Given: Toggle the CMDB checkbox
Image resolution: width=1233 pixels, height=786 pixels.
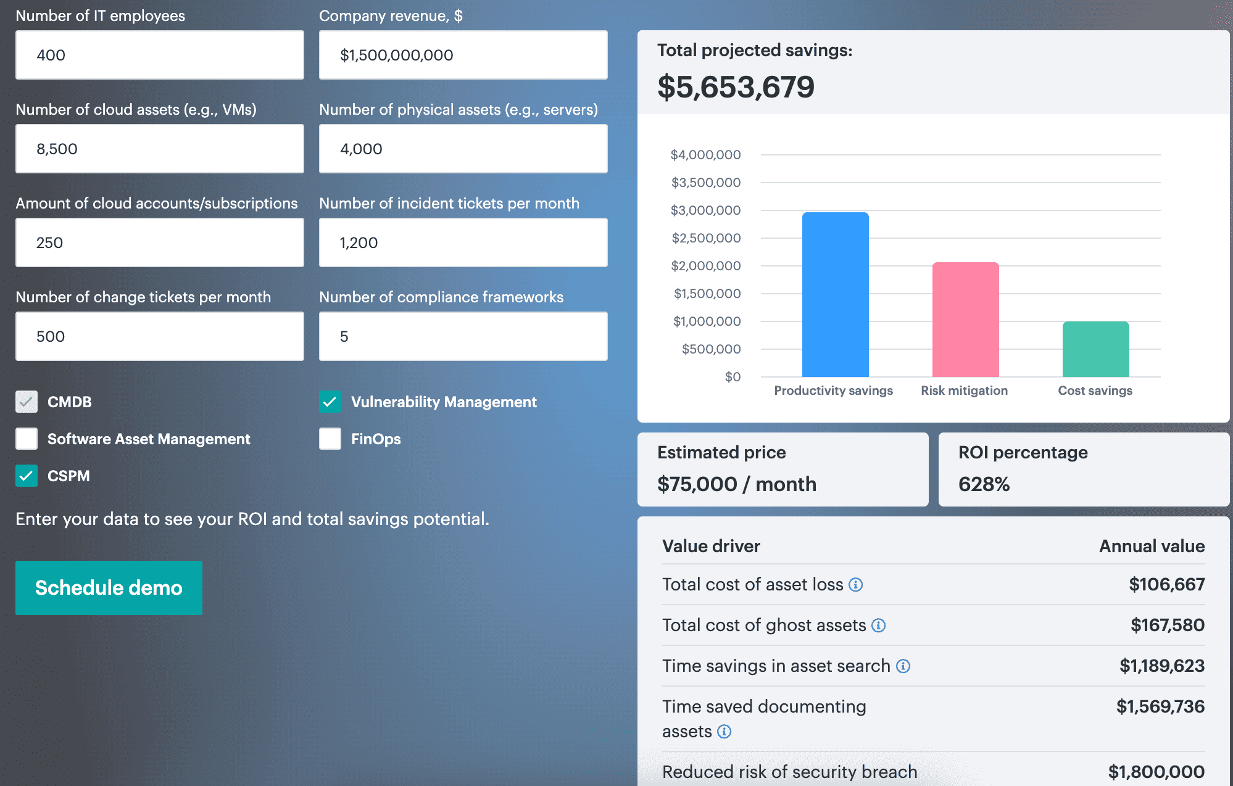Looking at the screenshot, I should 27,402.
